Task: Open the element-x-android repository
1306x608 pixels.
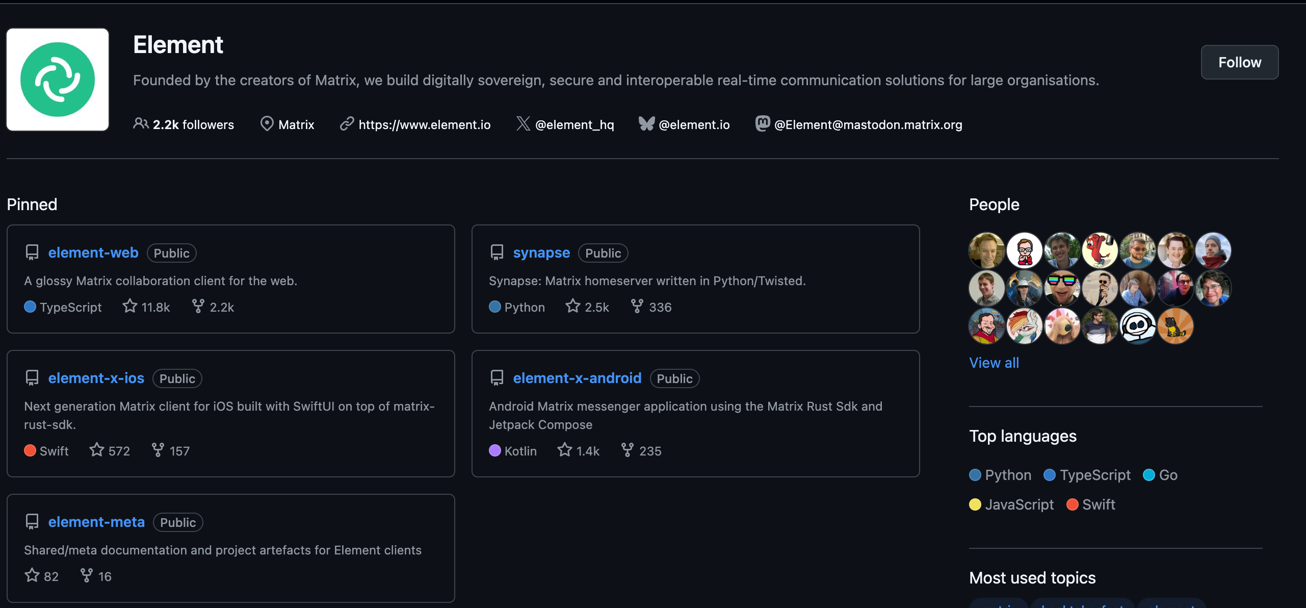Action: point(577,378)
